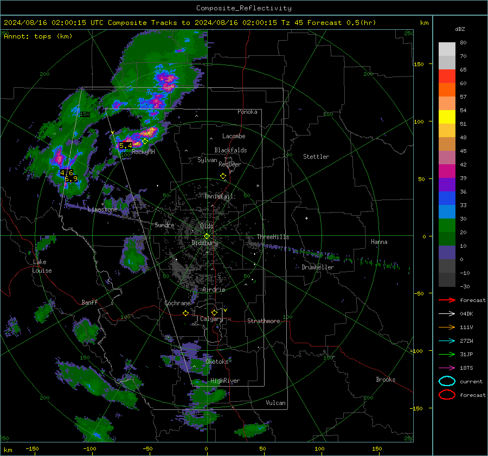
Task: Select the 54 dBZ yellow swatch
Action: [x=447, y=117]
